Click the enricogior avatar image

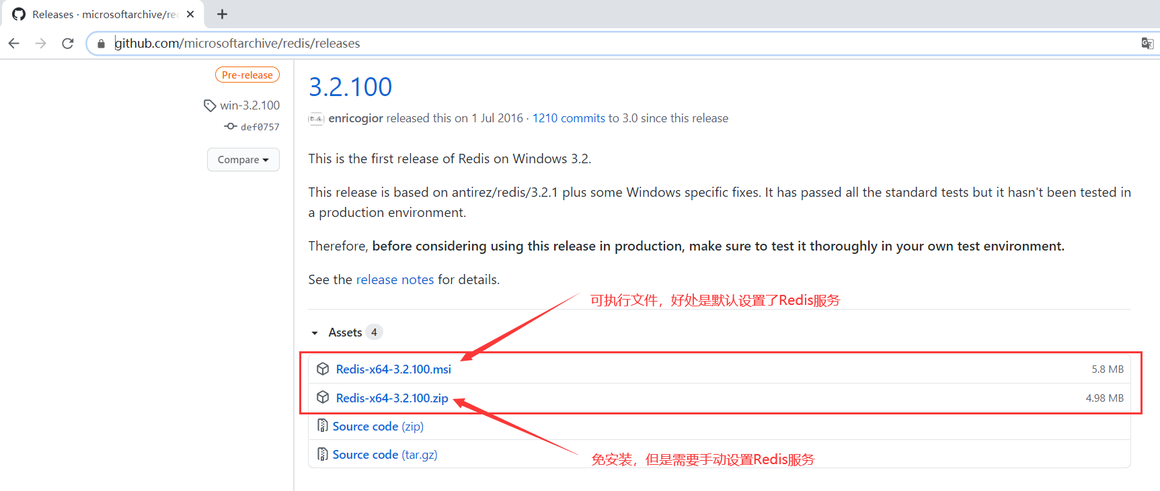pos(316,119)
